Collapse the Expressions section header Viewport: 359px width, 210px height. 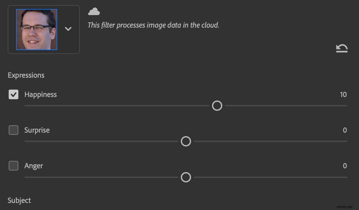point(26,75)
